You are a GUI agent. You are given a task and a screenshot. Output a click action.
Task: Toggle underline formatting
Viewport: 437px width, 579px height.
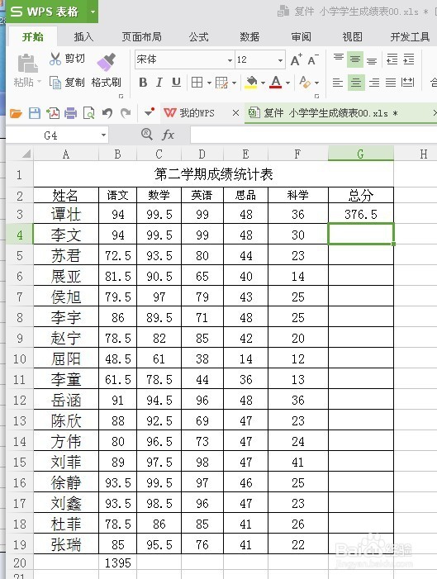176,83
